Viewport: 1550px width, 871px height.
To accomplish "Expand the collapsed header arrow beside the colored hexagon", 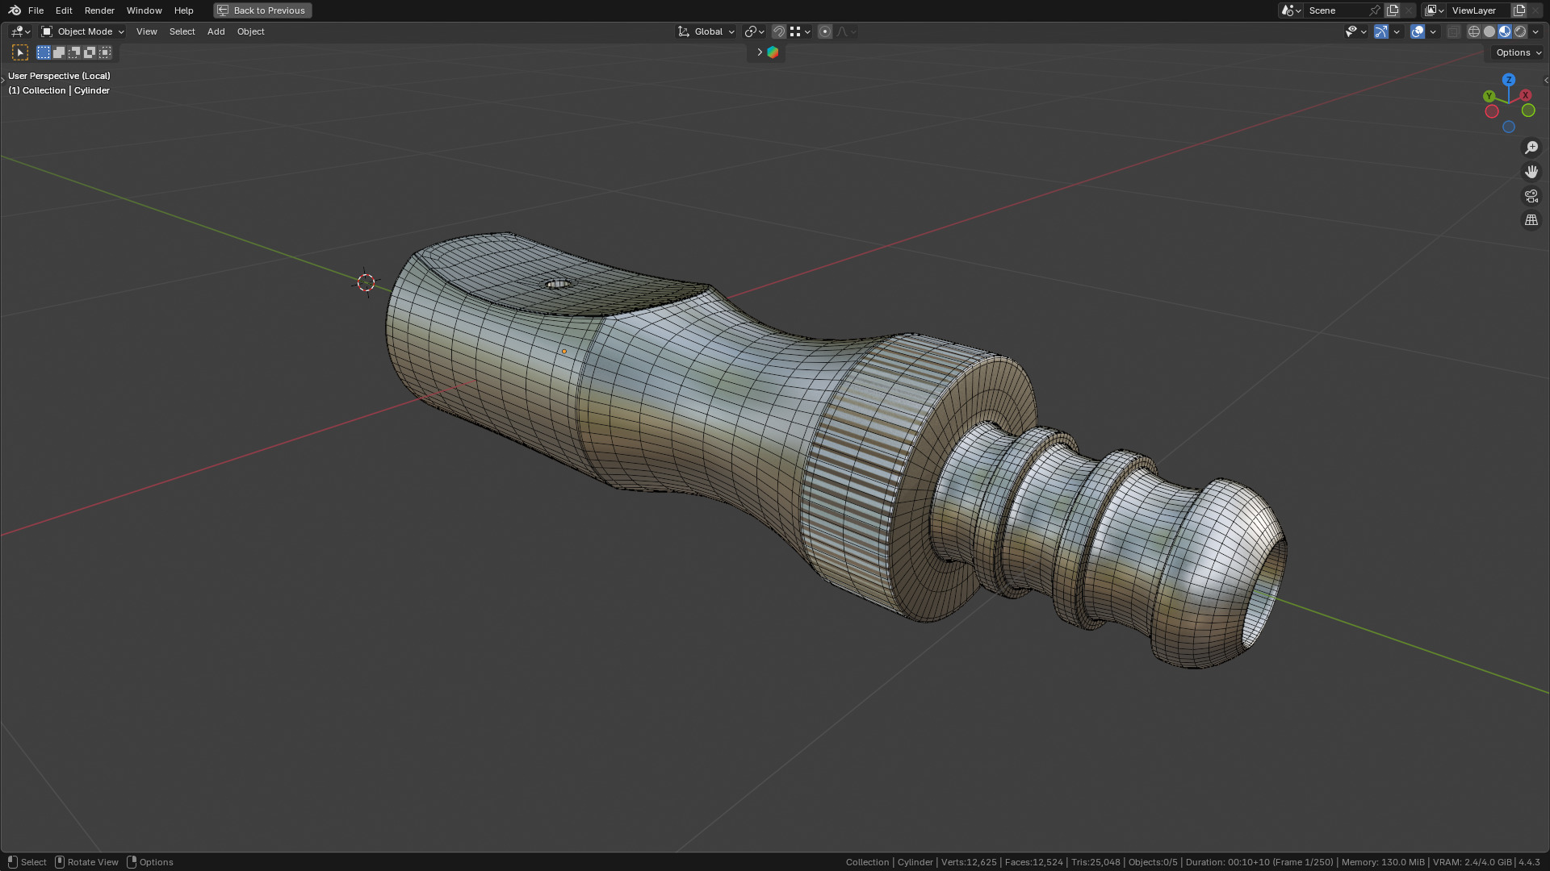I will (759, 52).
